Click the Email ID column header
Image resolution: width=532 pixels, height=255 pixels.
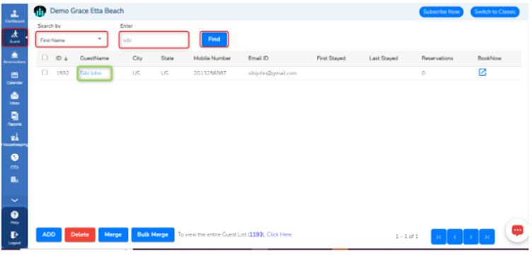pyautogui.click(x=258, y=58)
